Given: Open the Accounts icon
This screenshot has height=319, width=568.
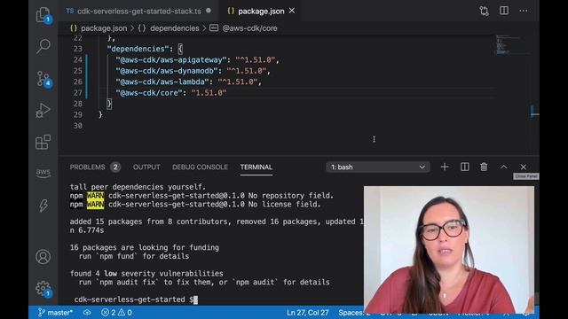Looking at the screenshot, I should pyautogui.click(x=43, y=256).
